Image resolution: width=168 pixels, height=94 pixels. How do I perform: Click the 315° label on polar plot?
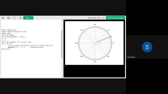tap(108, 56)
